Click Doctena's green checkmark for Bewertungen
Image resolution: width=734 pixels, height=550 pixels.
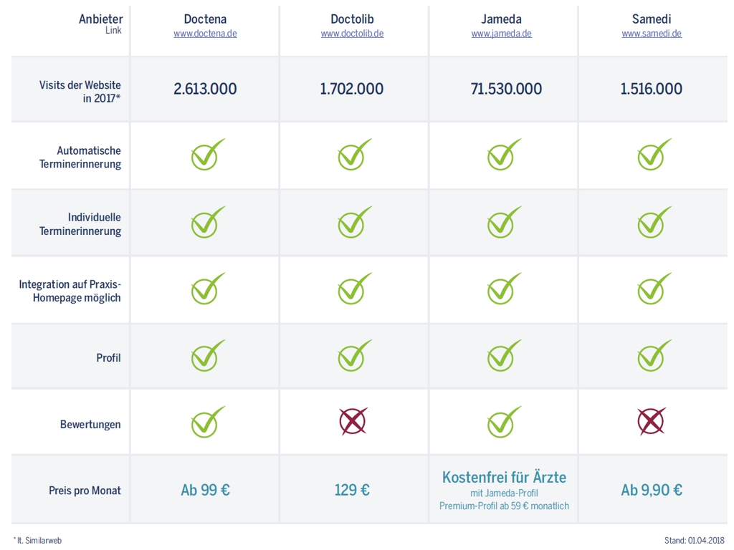[208, 421]
